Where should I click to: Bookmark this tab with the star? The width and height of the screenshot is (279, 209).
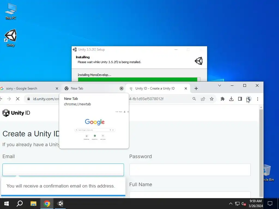click(211, 99)
